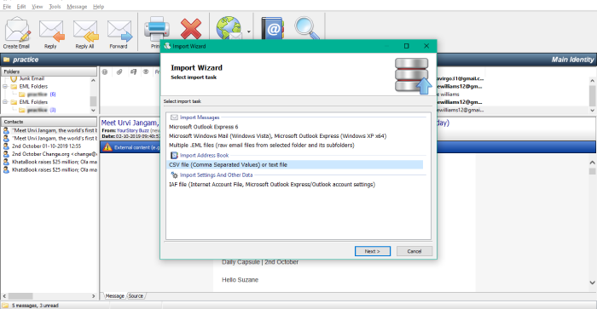This screenshot has width=597, height=309.
Task: Click the Forward toolbar icon
Action: [119, 33]
